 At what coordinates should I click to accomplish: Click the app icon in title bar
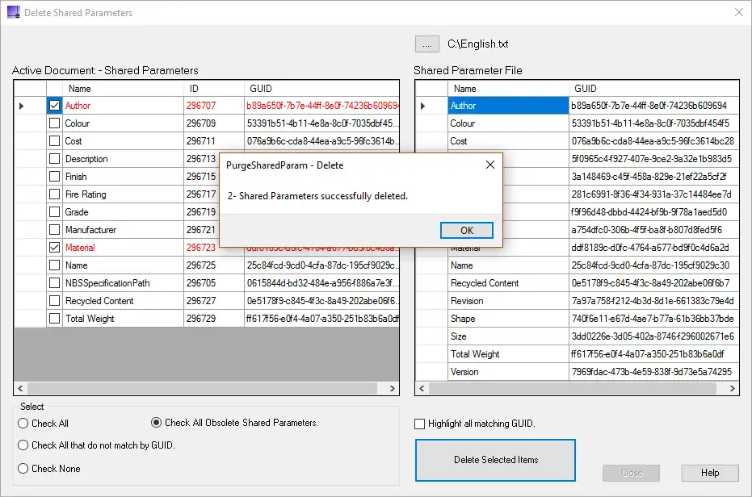click(13, 13)
